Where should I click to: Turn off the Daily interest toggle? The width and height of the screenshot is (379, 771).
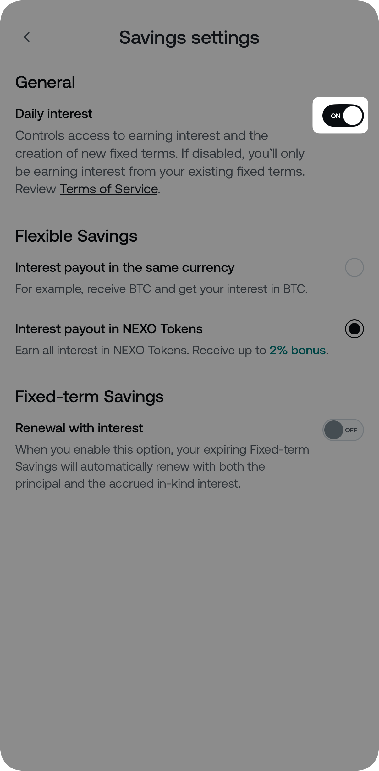tap(343, 116)
